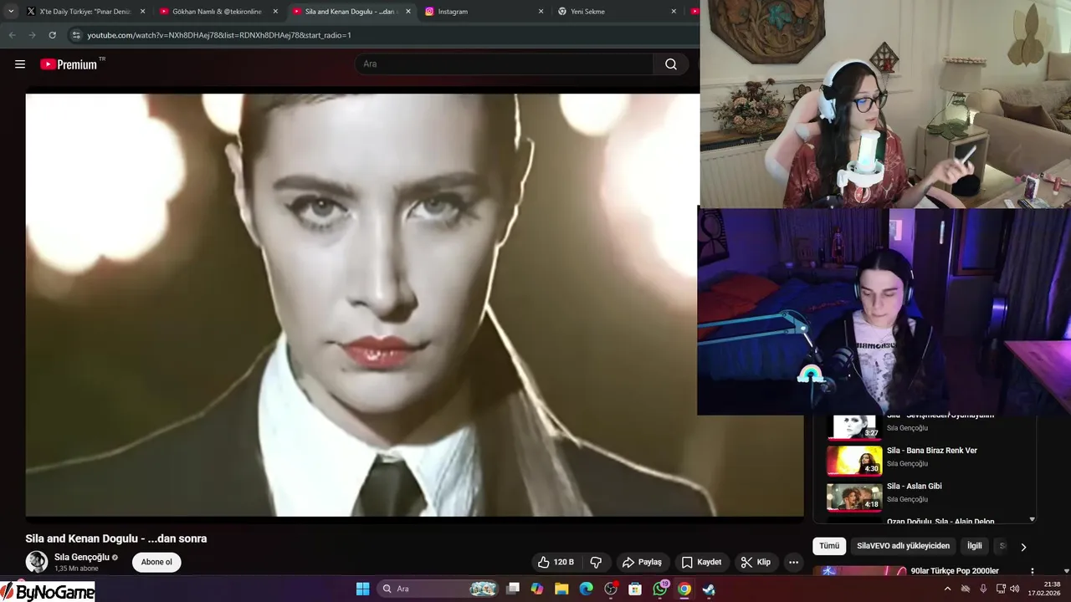Image resolution: width=1071 pixels, height=602 pixels.
Task: Select the 'Tümü' filter chip
Action: click(x=829, y=546)
